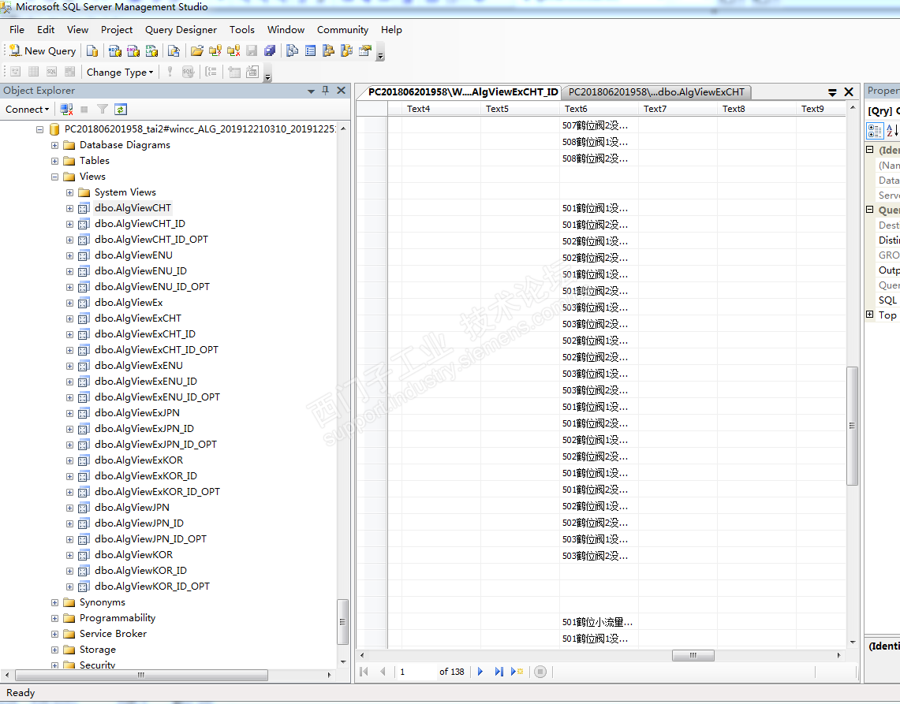Click the Text6 column header
900x704 pixels.
599,109
